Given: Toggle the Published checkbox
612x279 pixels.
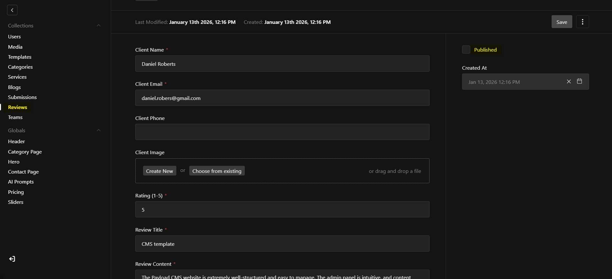Looking at the screenshot, I should 466,50.
